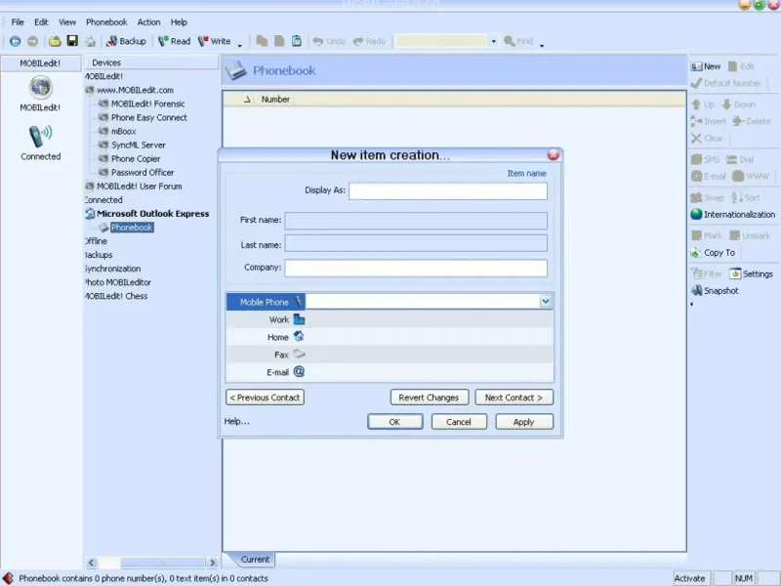781x586 pixels.
Task: Click the Print toolbar icon
Action: tap(90, 41)
